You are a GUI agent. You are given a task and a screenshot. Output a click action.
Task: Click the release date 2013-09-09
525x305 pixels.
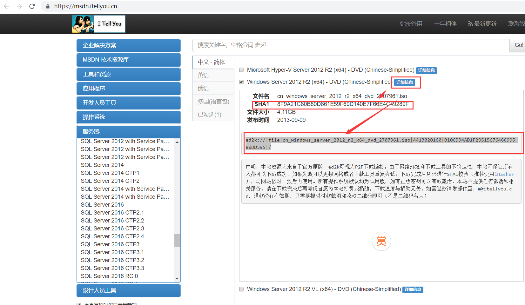291,120
